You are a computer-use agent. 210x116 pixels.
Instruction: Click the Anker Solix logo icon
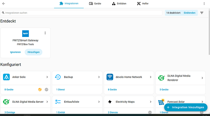click(6, 77)
